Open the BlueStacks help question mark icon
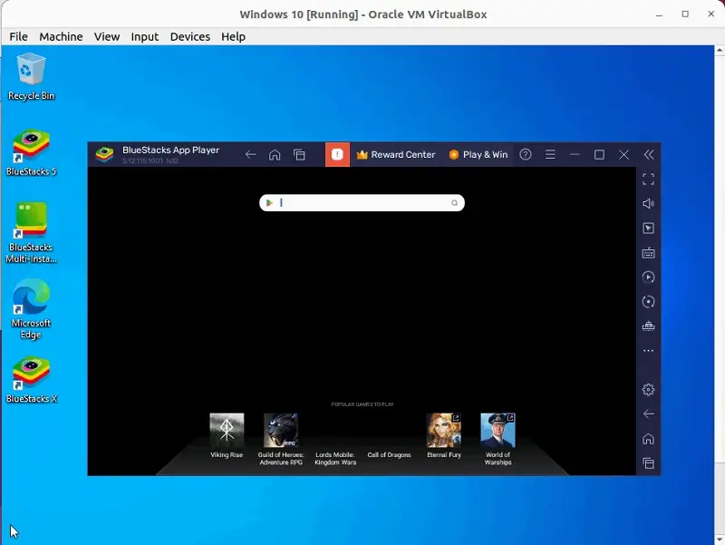This screenshot has height=545, width=725. pos(526,154)
